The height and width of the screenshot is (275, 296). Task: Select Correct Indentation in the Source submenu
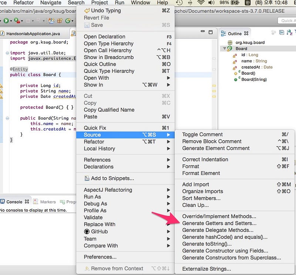pos(235,159)
